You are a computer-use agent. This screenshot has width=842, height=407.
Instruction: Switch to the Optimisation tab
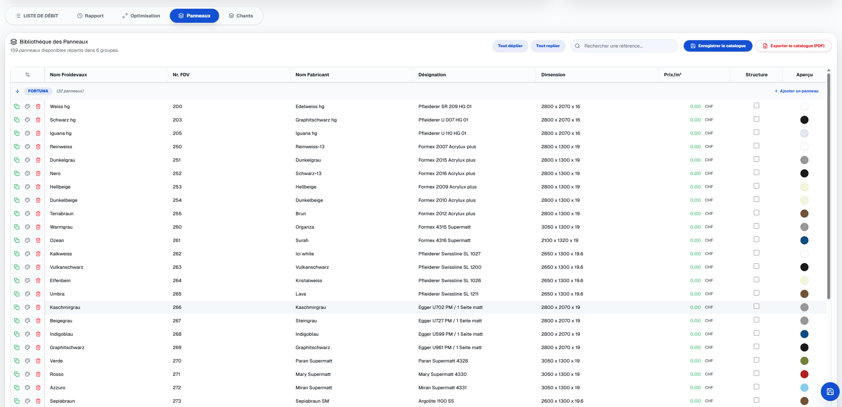[141, 16]
